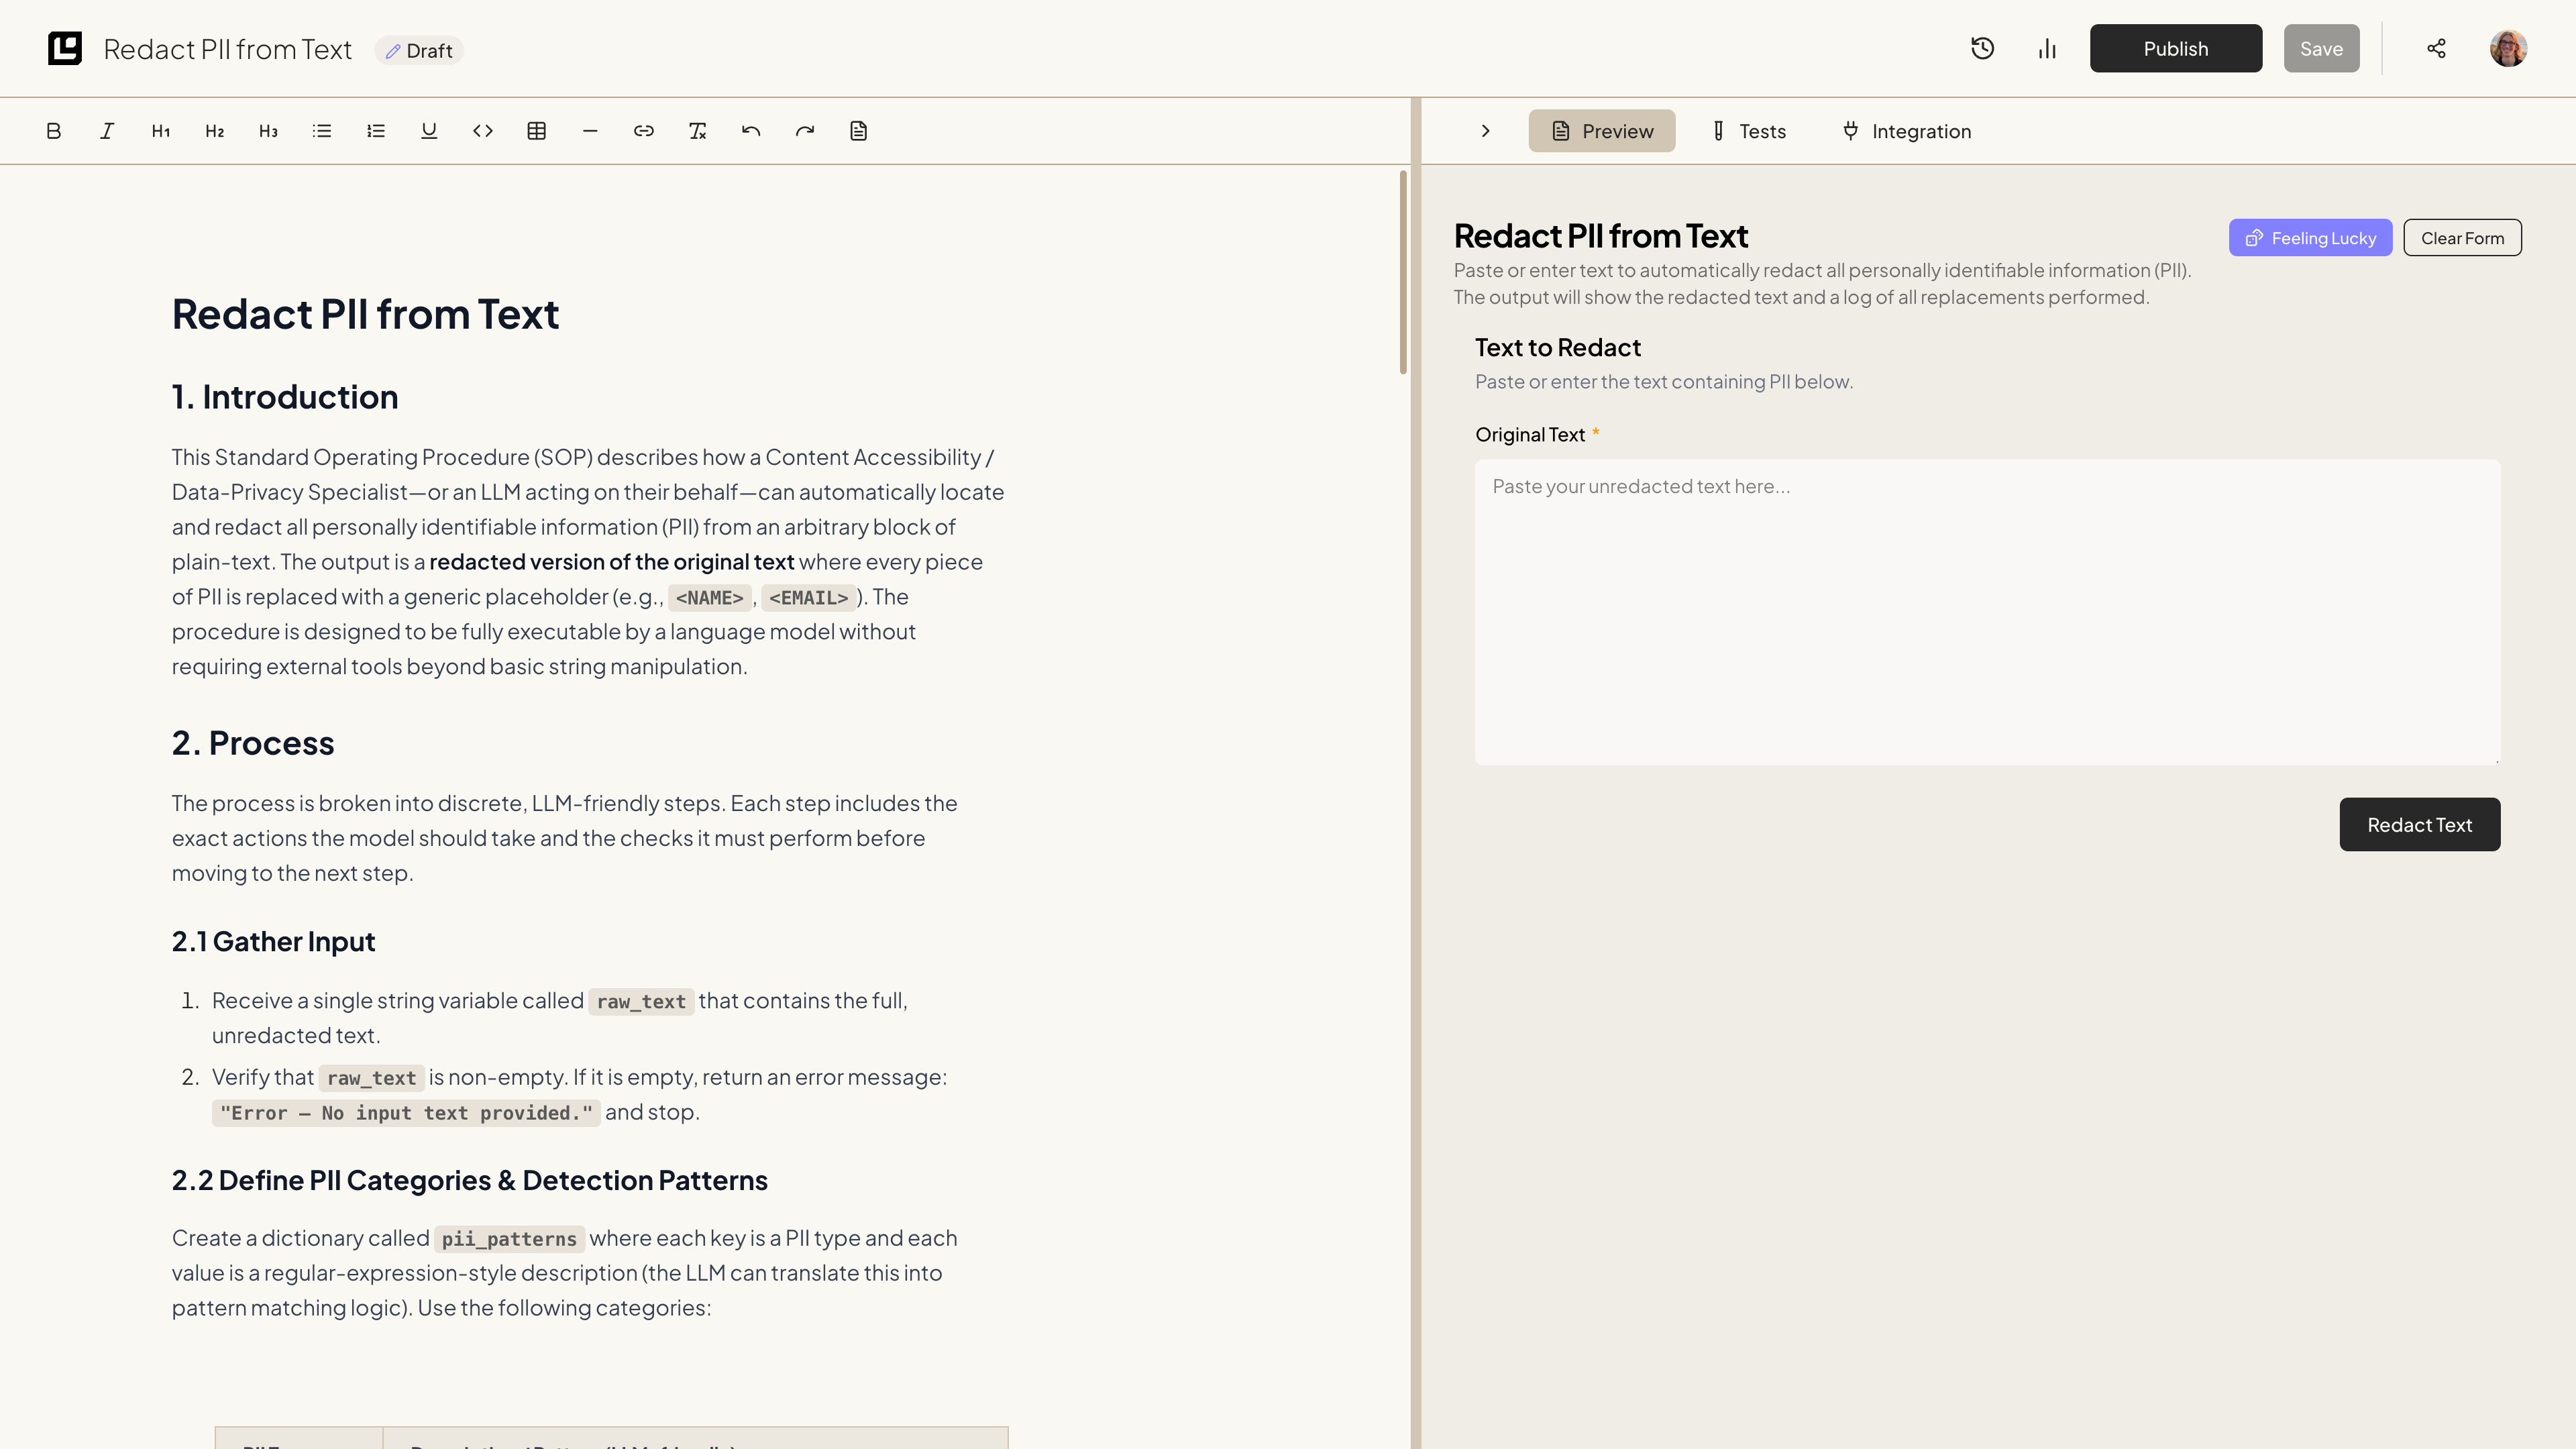Screen dimensions: 2576x1449
Task: Click the editor vertical scrollbar
Action: click(1403, 273)
